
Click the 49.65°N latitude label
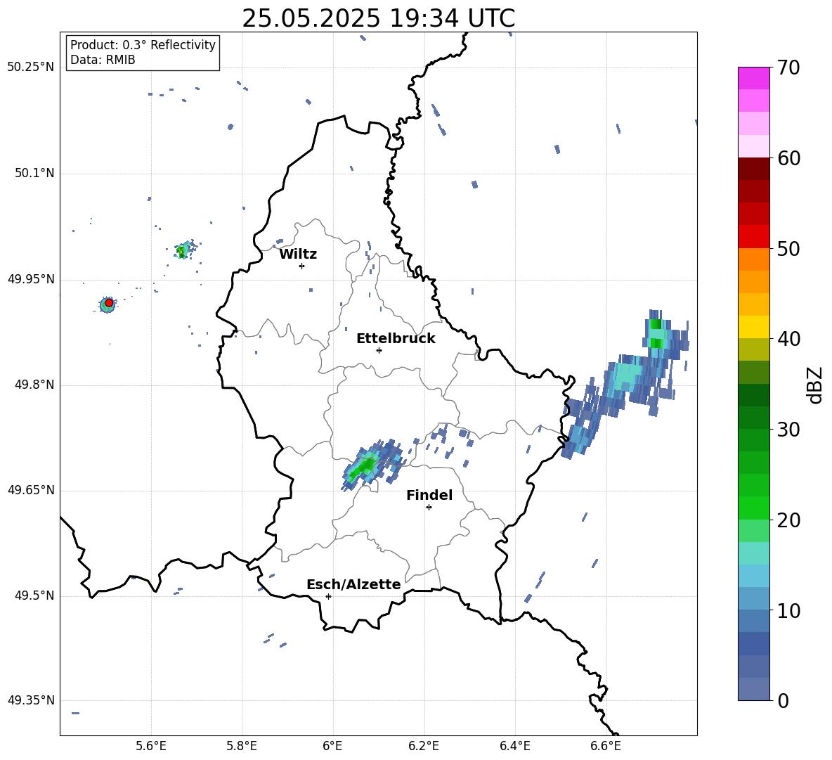(x=31, y=490)
